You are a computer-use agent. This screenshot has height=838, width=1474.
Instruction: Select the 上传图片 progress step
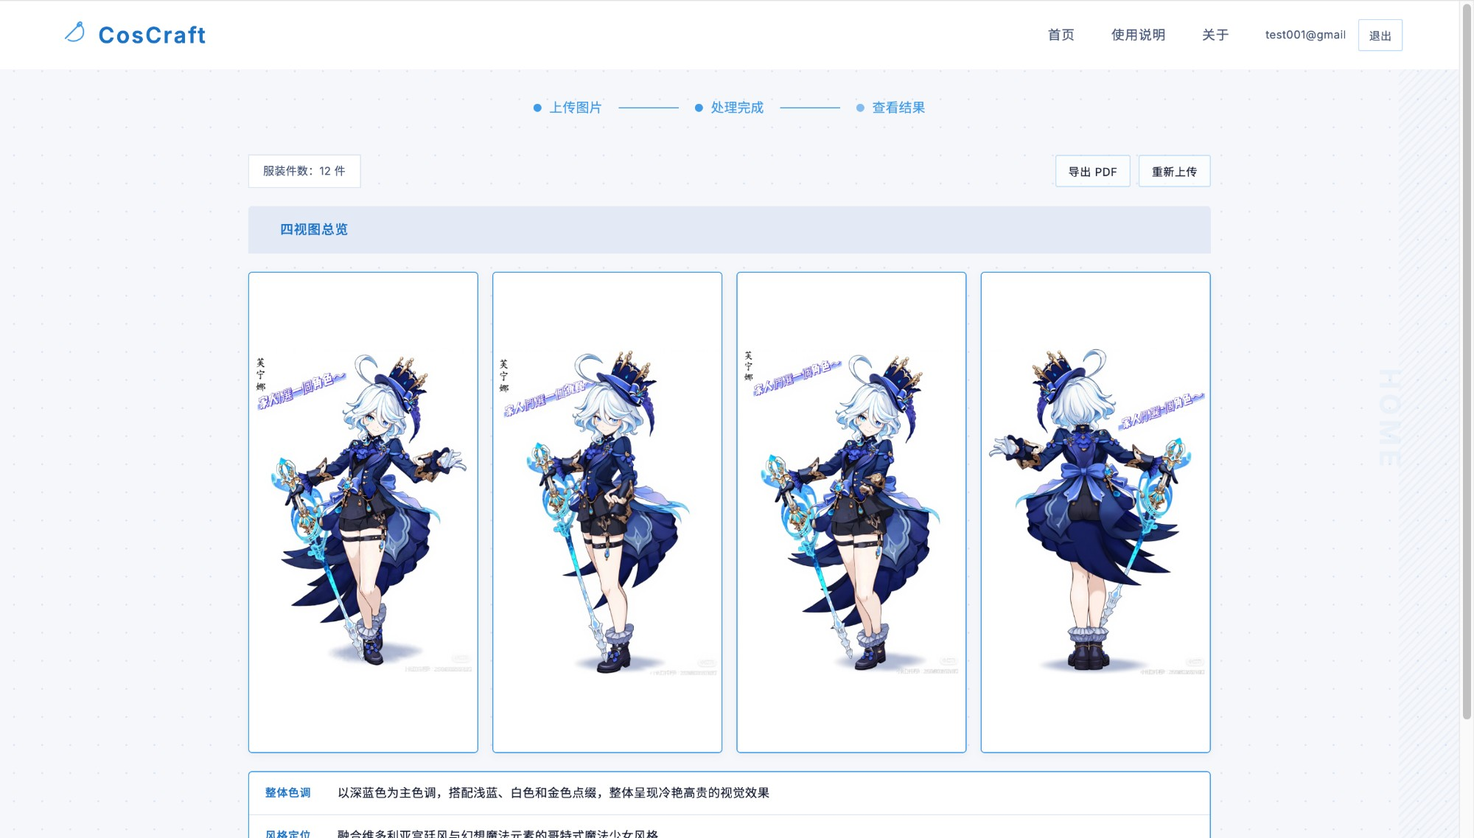coord(567,108)
